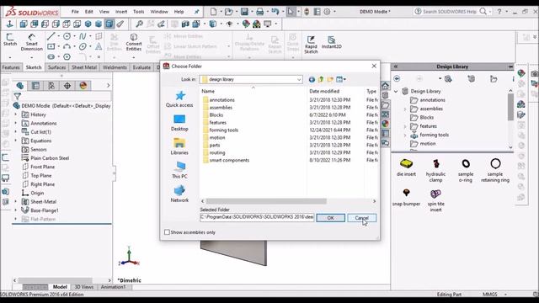Expand the assemblies folder in Design Library
Screen dimensions: 539x303
click(405, 109)
